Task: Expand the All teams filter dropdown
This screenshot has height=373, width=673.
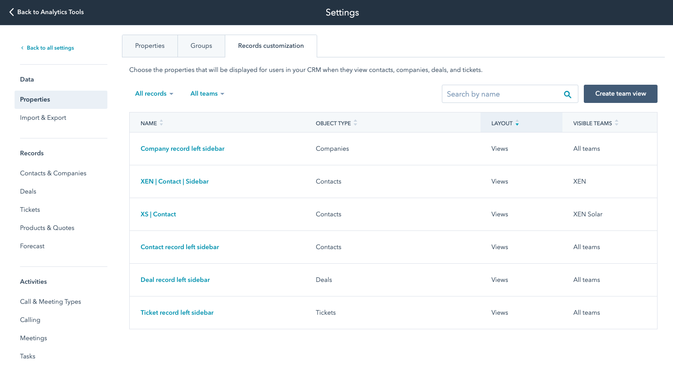Action: (207, 94)
